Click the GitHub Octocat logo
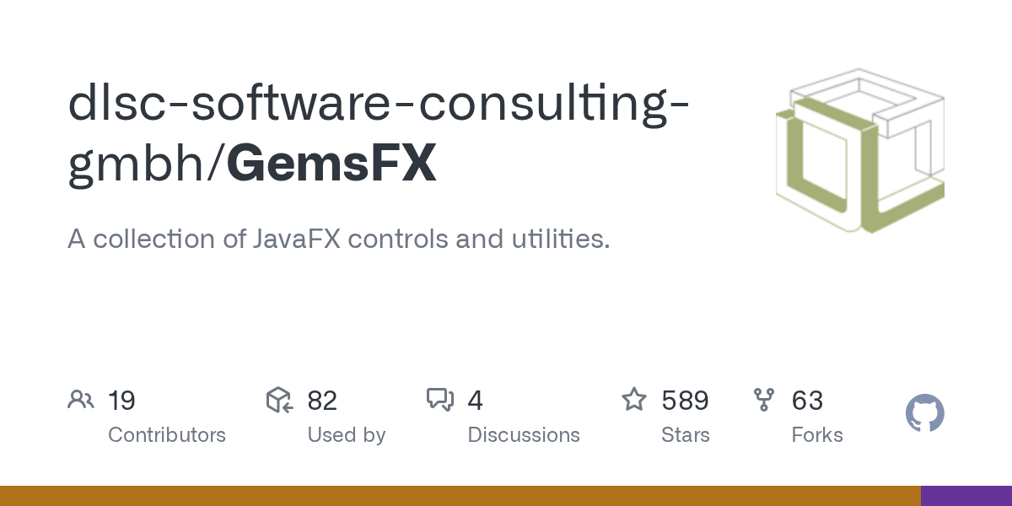The height and width of the screenshot is (506, 1012). 925,414
